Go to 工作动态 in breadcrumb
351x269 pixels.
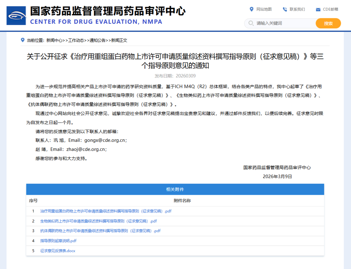[76, 40]
